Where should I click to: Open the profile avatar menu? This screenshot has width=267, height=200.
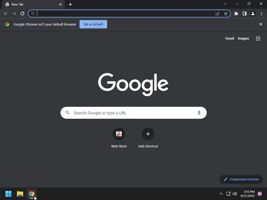[253, 14]
